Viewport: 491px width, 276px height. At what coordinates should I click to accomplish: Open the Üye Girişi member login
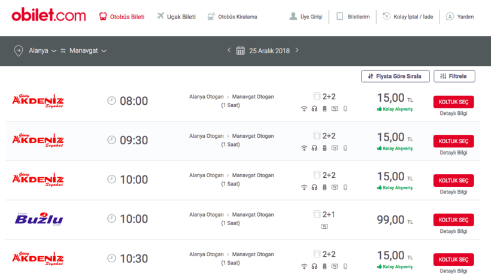[305, 17]
